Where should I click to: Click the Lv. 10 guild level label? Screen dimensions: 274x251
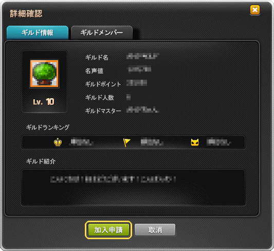coord(44,102)
